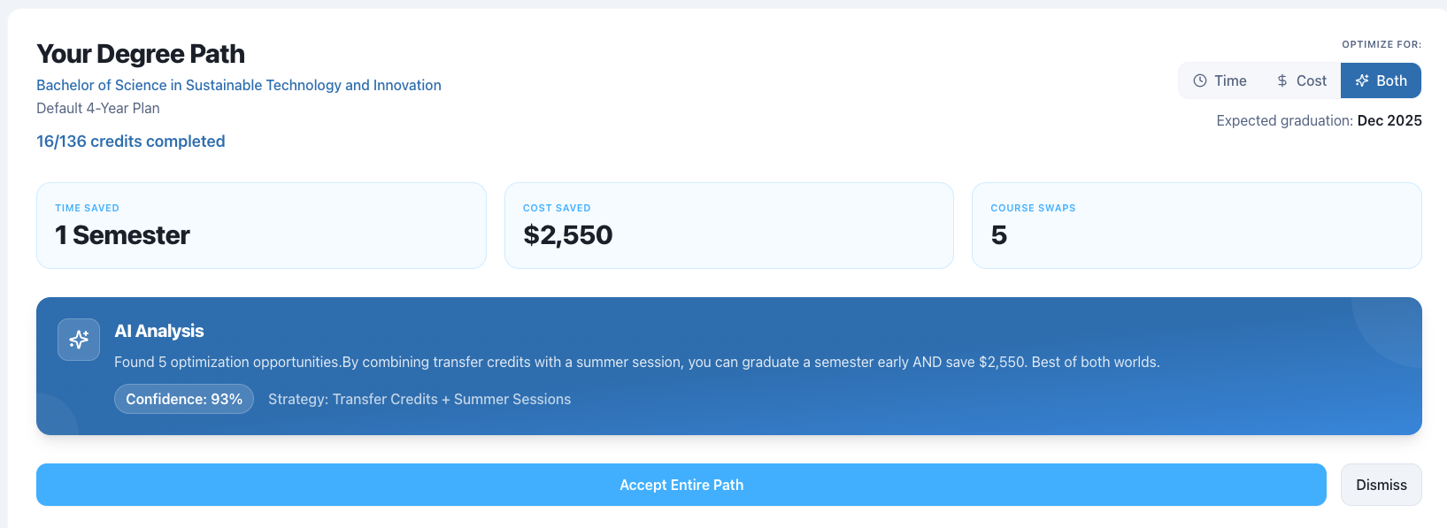Enable the Both optimization mode
1447x528 pixels.
(1381, 80)
